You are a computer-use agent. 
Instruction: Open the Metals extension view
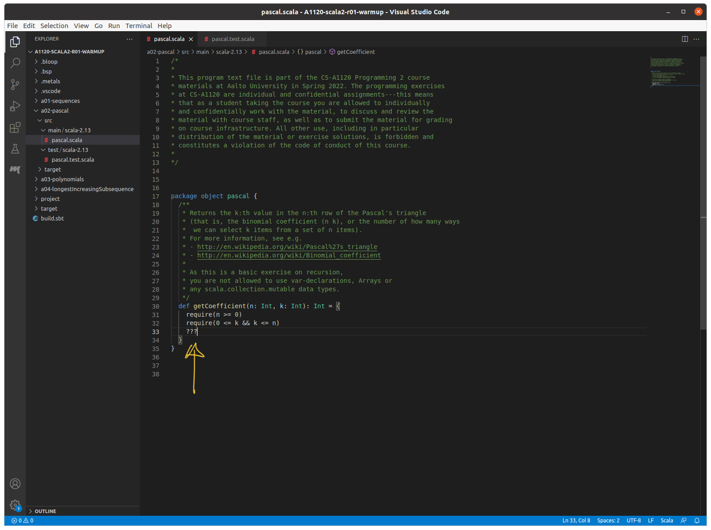(15, 170)
